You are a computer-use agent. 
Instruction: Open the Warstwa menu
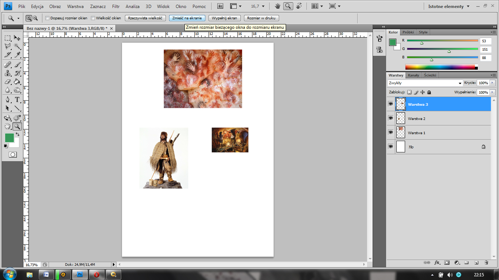coord(75,6)
